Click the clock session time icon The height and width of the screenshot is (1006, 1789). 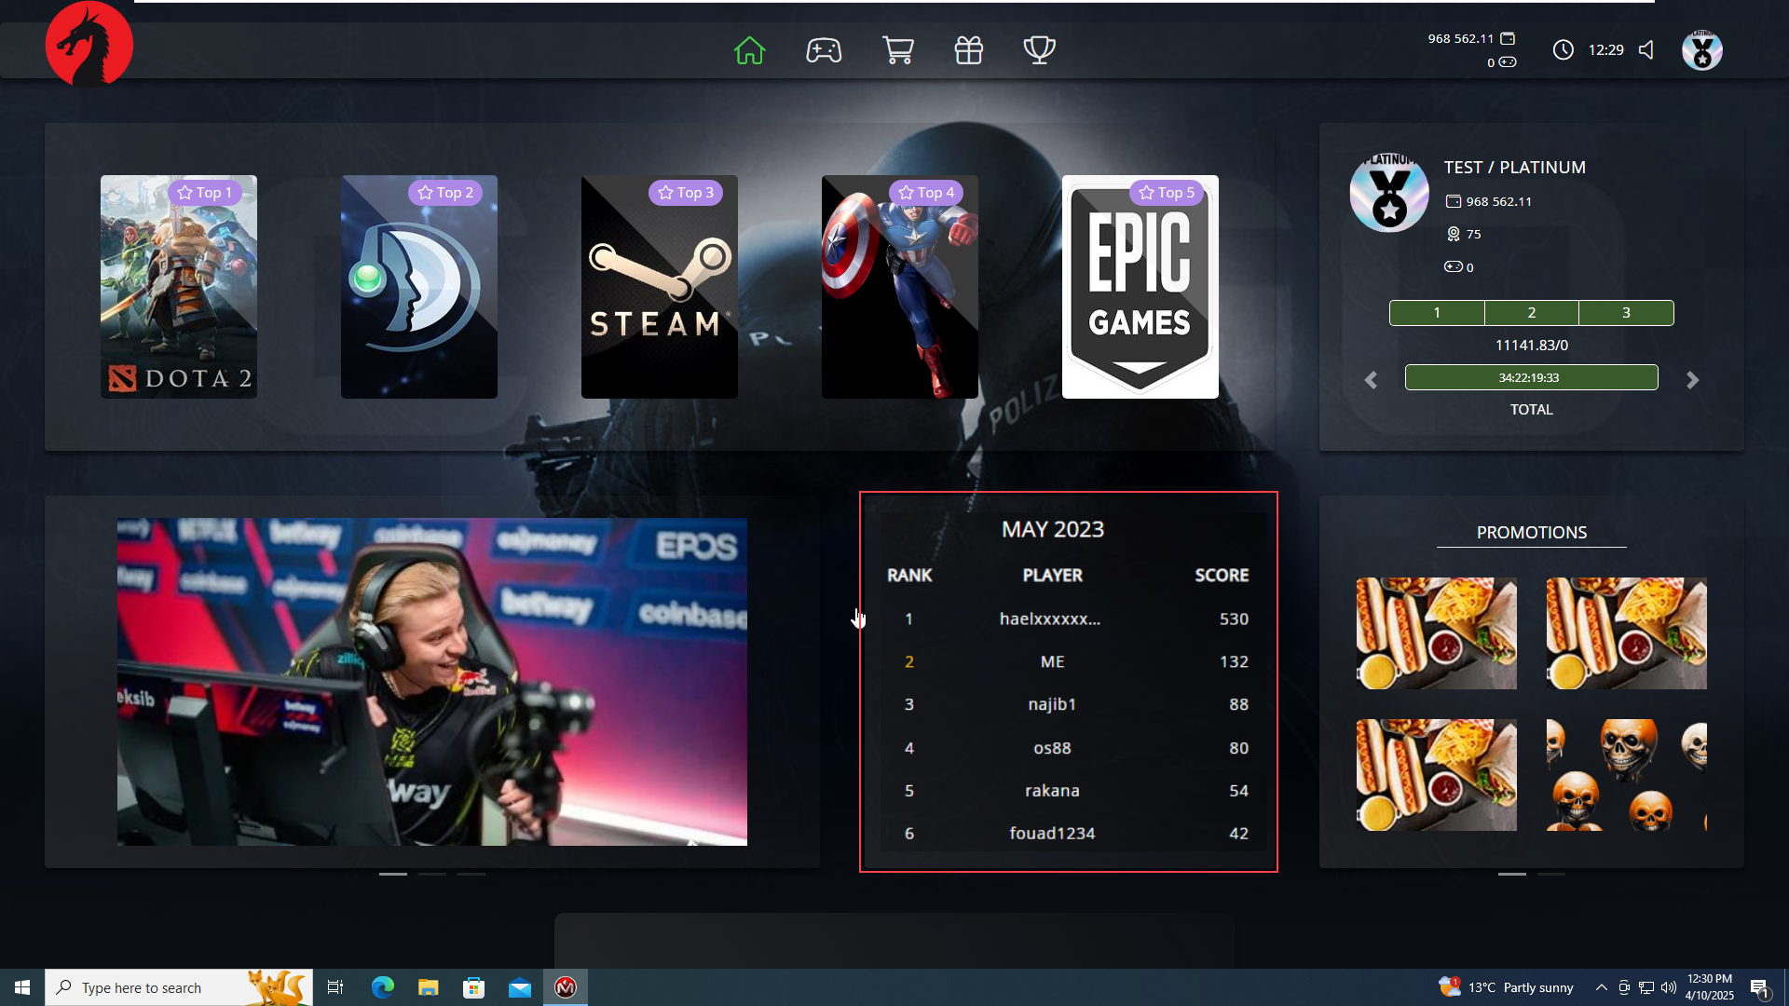[x=1564, y=50]
